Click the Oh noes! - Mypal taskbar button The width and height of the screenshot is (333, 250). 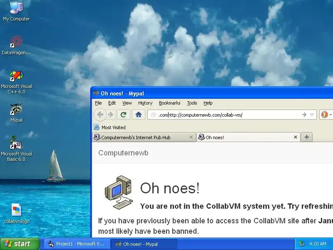click(x=144, y=244)
